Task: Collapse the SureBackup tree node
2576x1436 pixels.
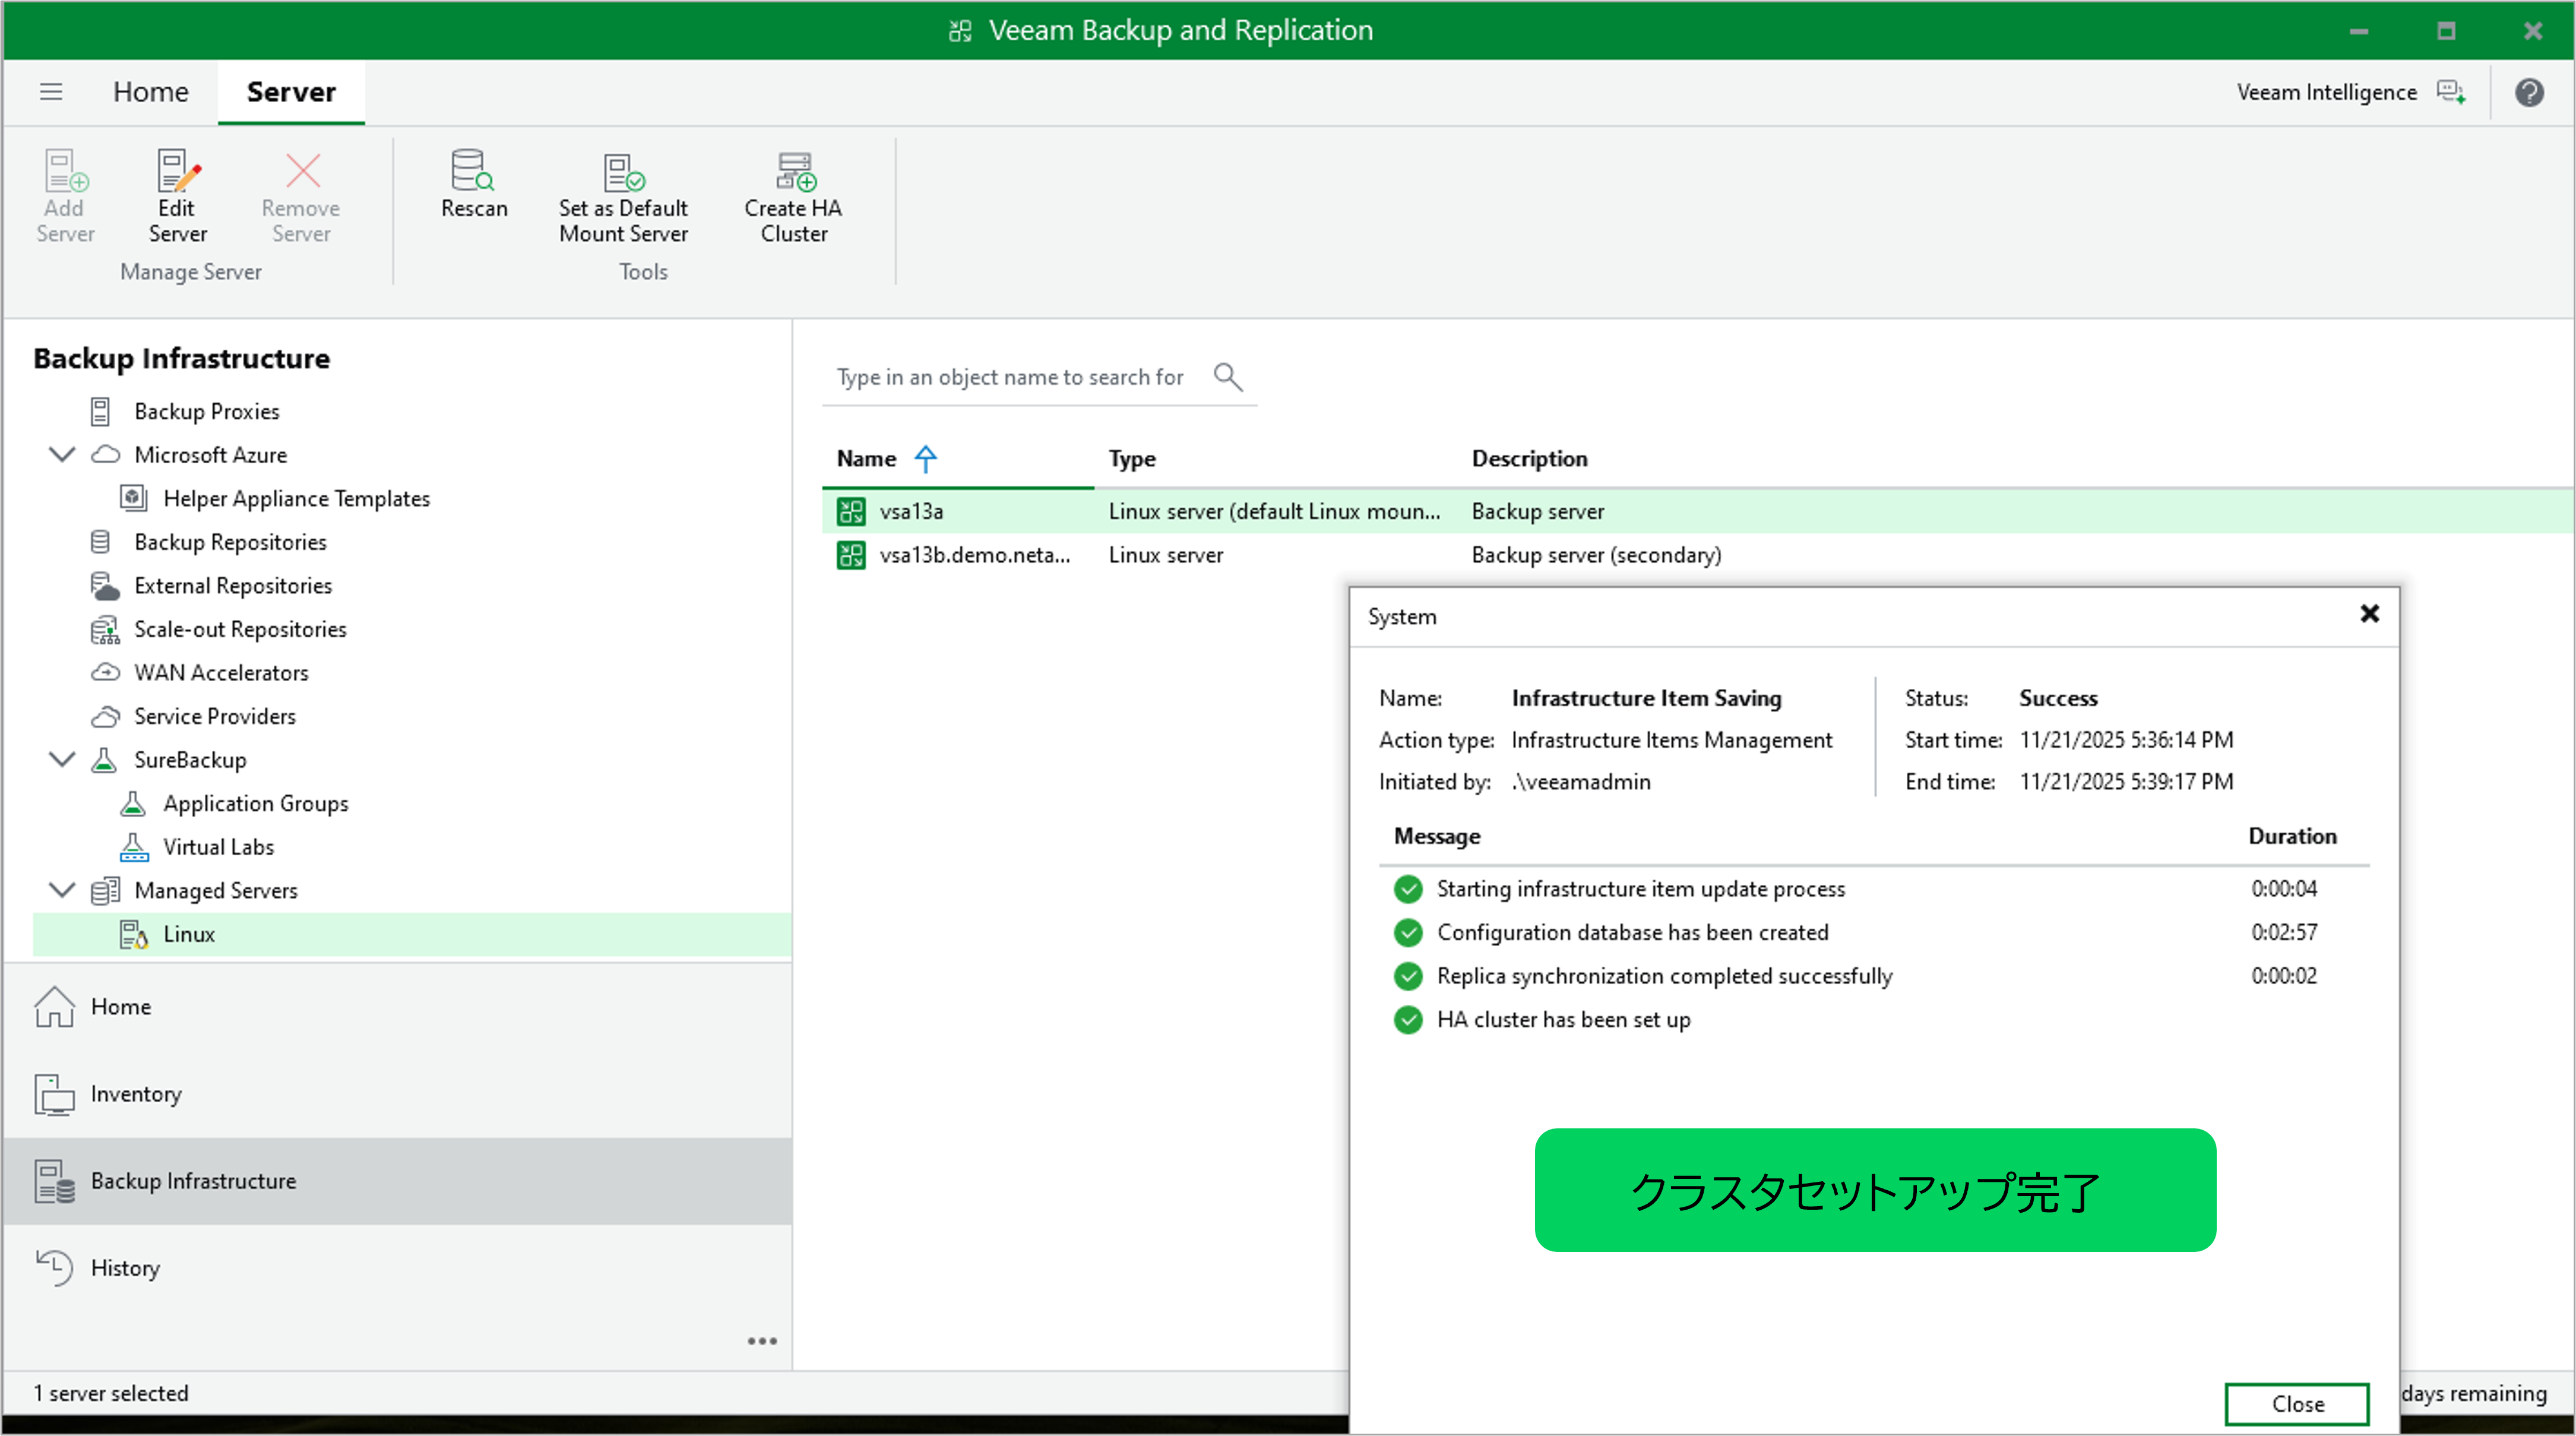Action: click(62, 760)
